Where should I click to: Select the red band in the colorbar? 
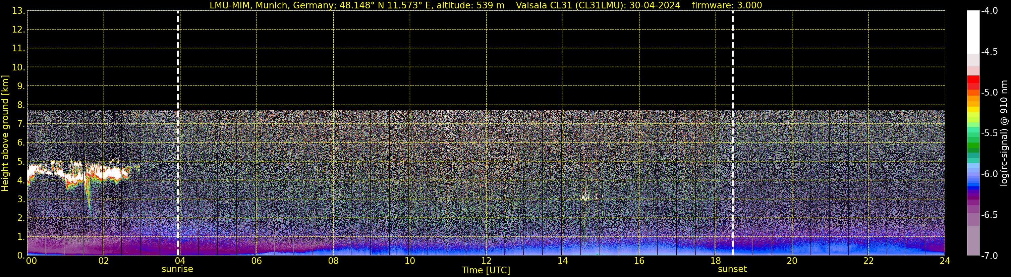click(x=973, y=80)
